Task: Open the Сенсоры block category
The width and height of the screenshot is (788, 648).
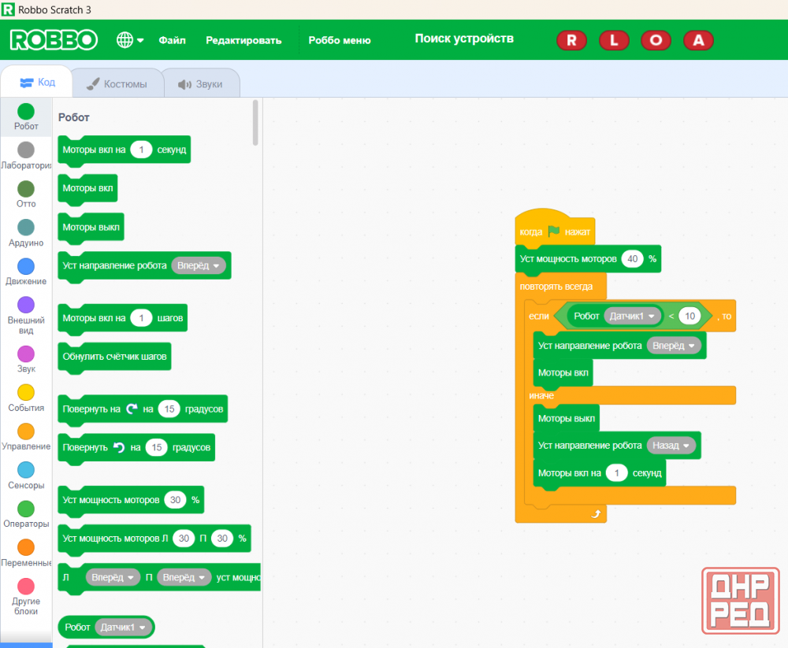Action: point(26,476)
